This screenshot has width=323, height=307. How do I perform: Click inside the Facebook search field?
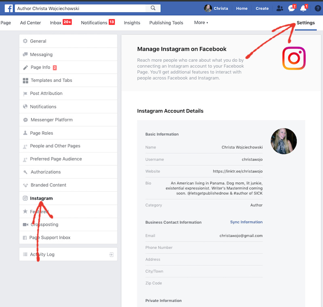(80, 8)
